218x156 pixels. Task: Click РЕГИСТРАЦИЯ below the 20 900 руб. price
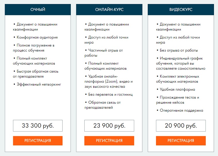(x=181, y=141)
